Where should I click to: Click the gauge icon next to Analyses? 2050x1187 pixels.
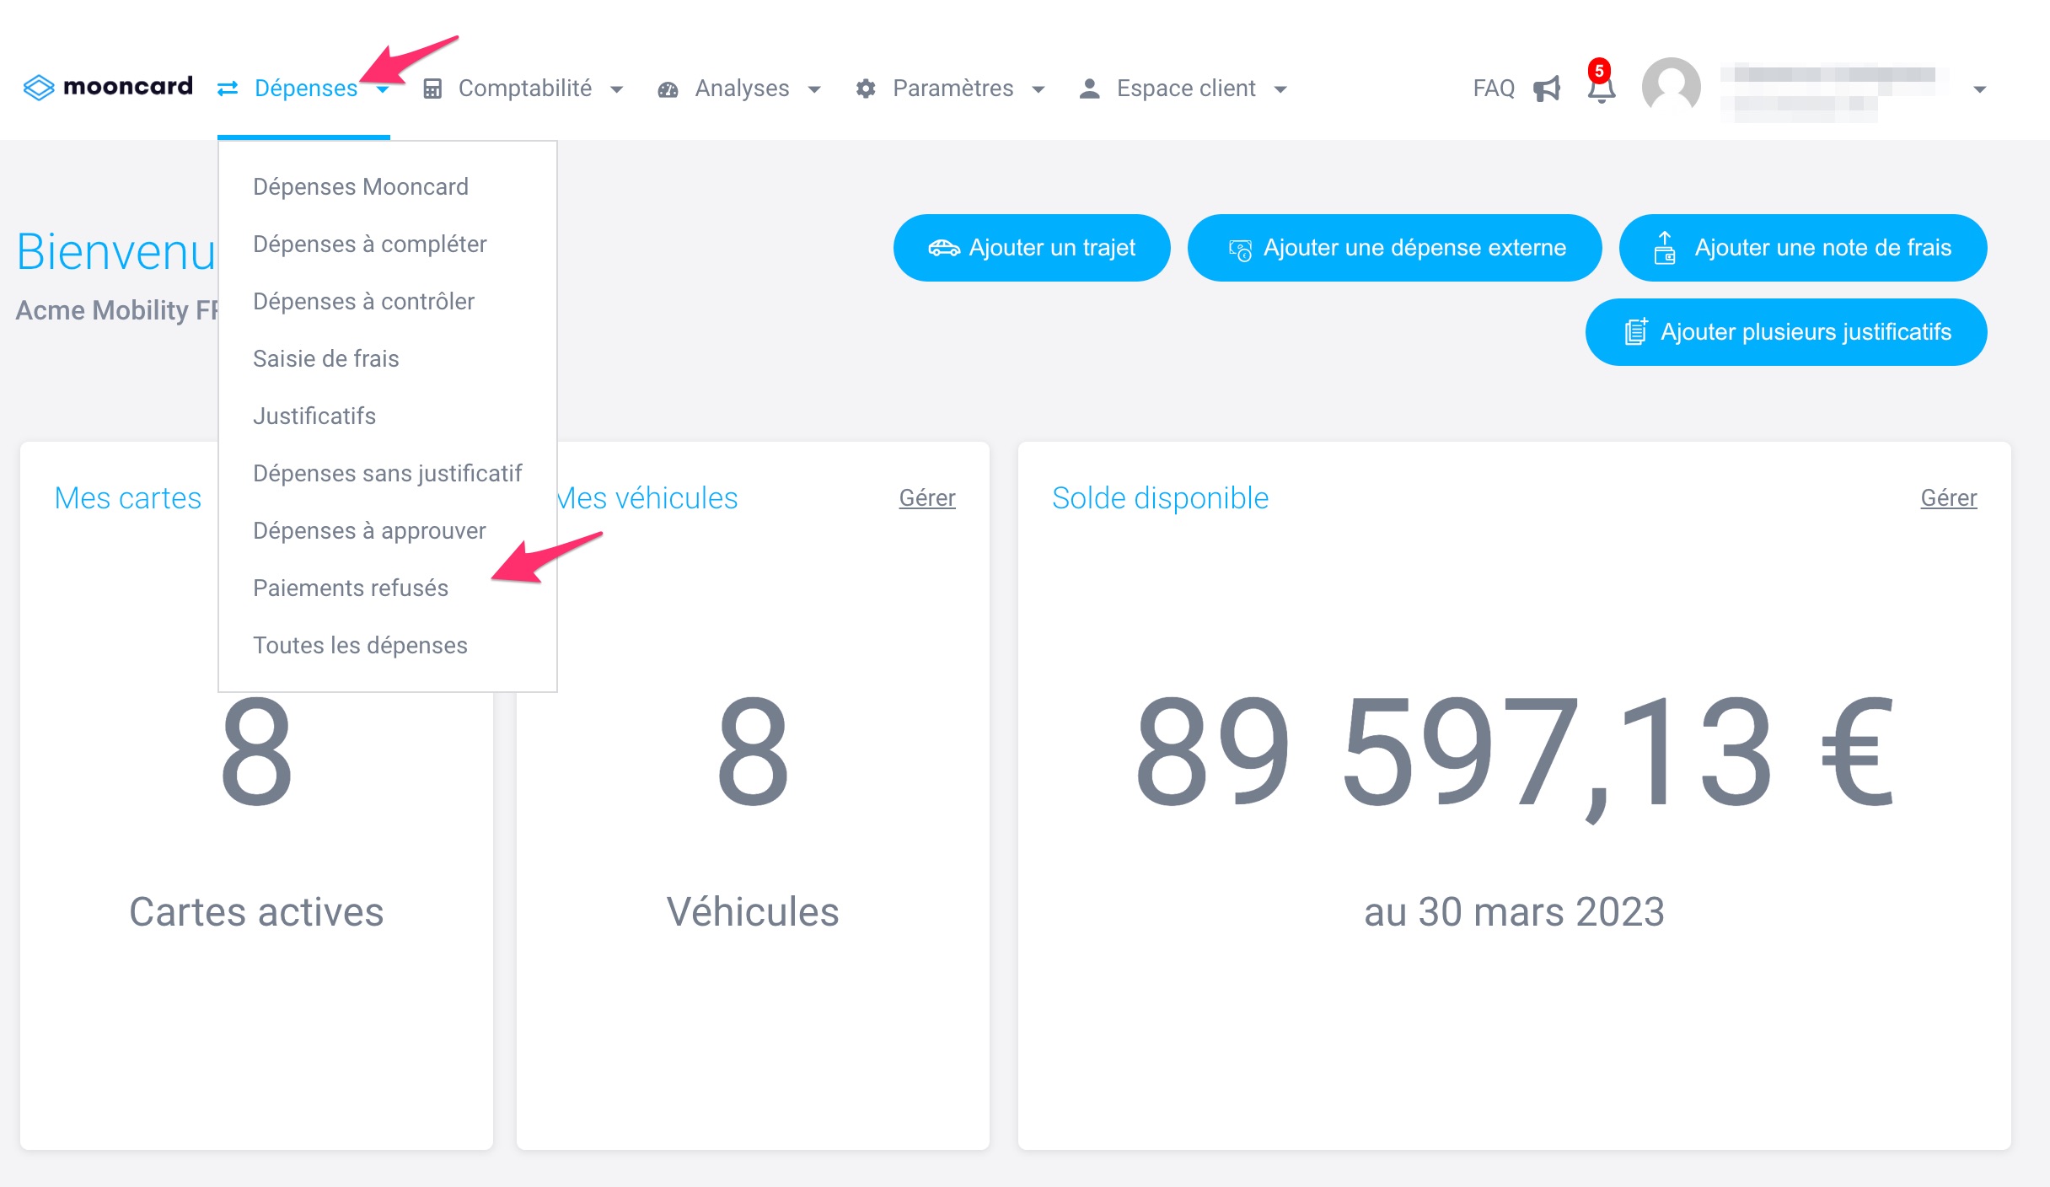tap(667, 88)
